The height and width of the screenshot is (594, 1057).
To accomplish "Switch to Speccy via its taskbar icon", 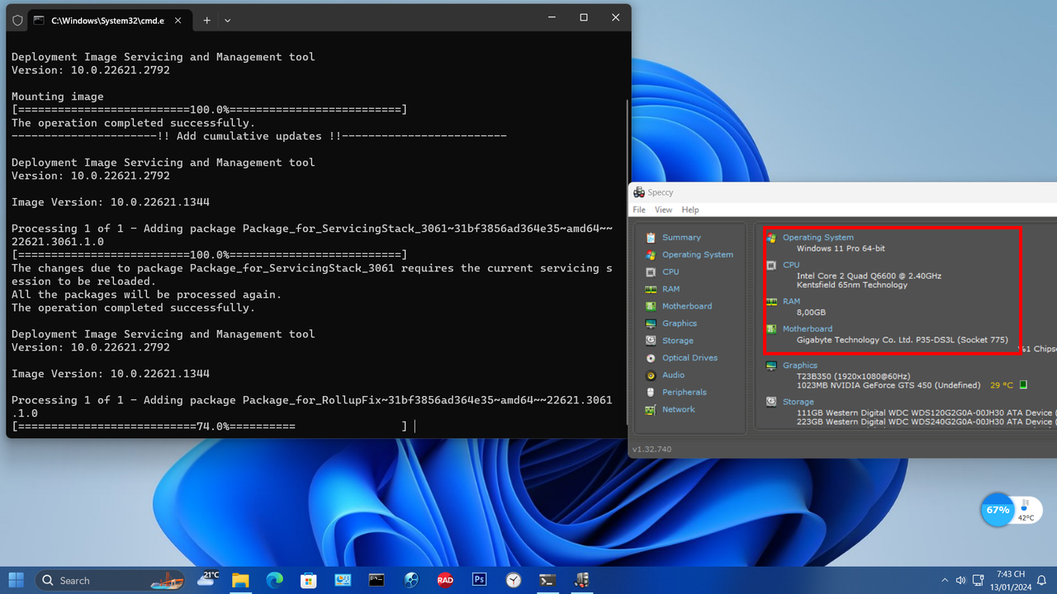I will click(582, 580).
